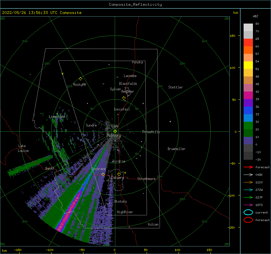
Task: Click the RedDeer city label
Action: pos(128,92)
